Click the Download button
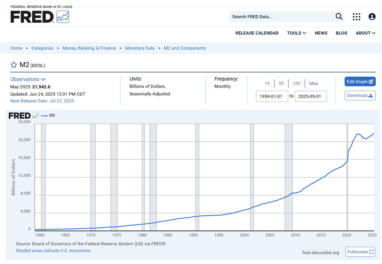This screenshot has width=382, height=264. click(x=360, y=95)
